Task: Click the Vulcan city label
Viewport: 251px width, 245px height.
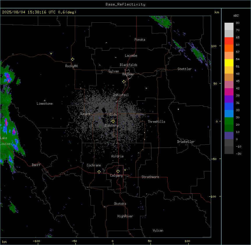Action: pos(158,230)
